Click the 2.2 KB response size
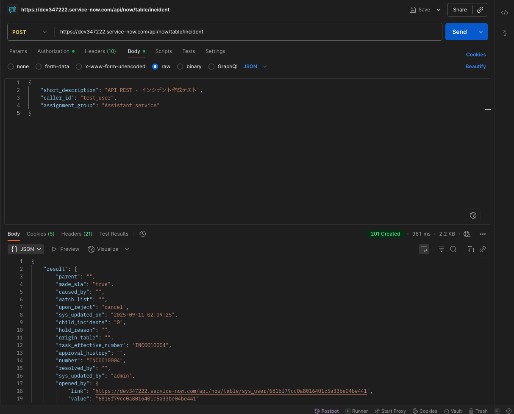This screenshot has width=514, height=414. pyautogui.click(x=447, y=234)
